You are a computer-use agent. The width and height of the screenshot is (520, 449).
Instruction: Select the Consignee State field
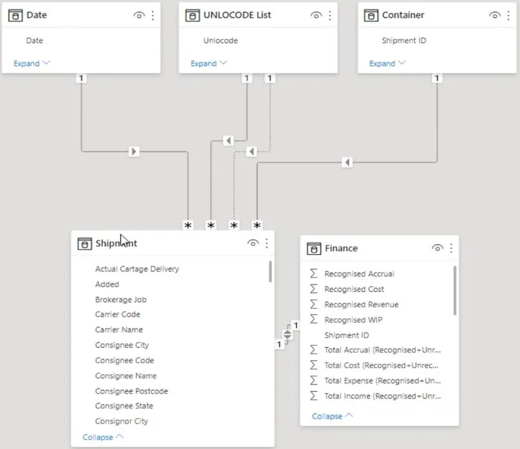click(x=124, y=406)
